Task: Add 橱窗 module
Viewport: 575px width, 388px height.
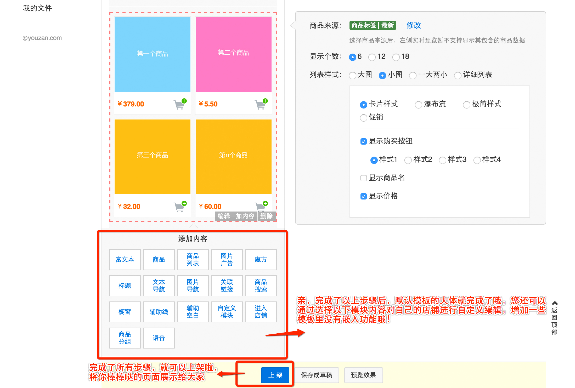Action: (x=125, y=312)
